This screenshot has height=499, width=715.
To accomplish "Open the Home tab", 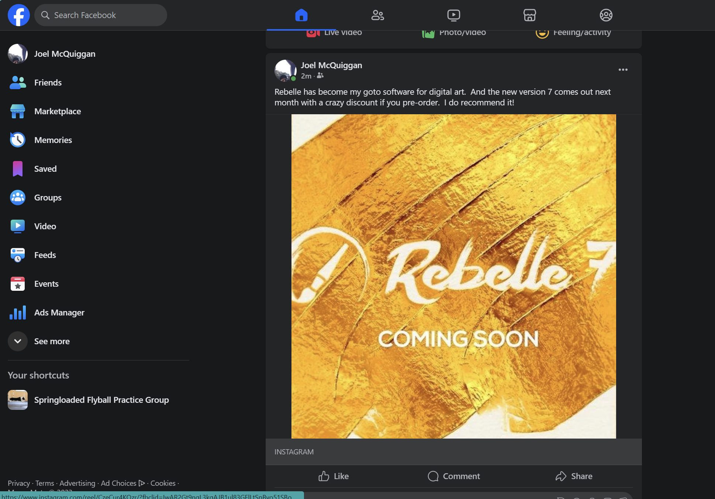I will coord(301,15).
